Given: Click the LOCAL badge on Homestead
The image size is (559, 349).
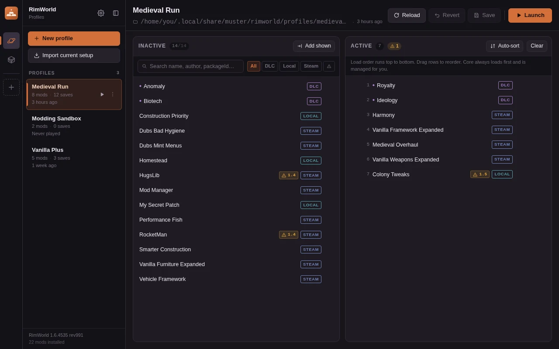Looking at the screenshot, I should (x=311, y=161).
